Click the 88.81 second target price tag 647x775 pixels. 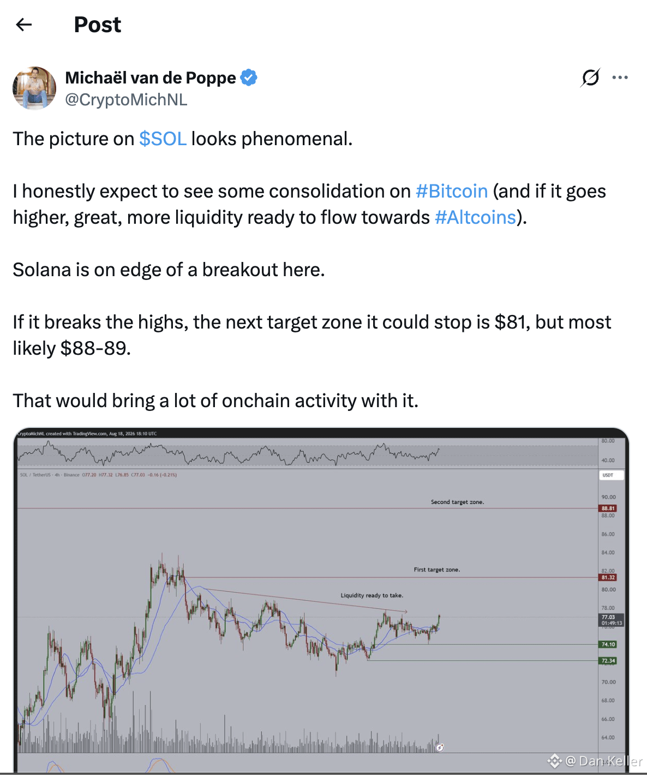(608, 508)
